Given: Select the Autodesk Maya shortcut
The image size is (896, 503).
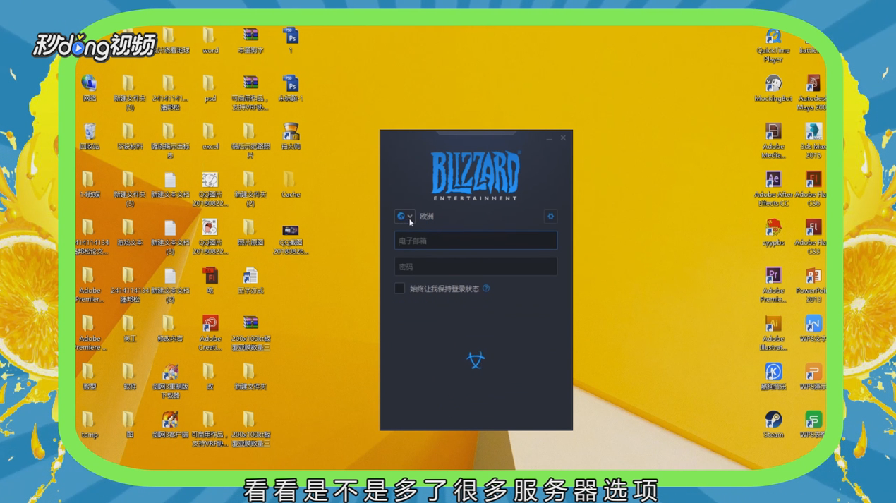Looking at the screenshot, I should pos(813,93).
